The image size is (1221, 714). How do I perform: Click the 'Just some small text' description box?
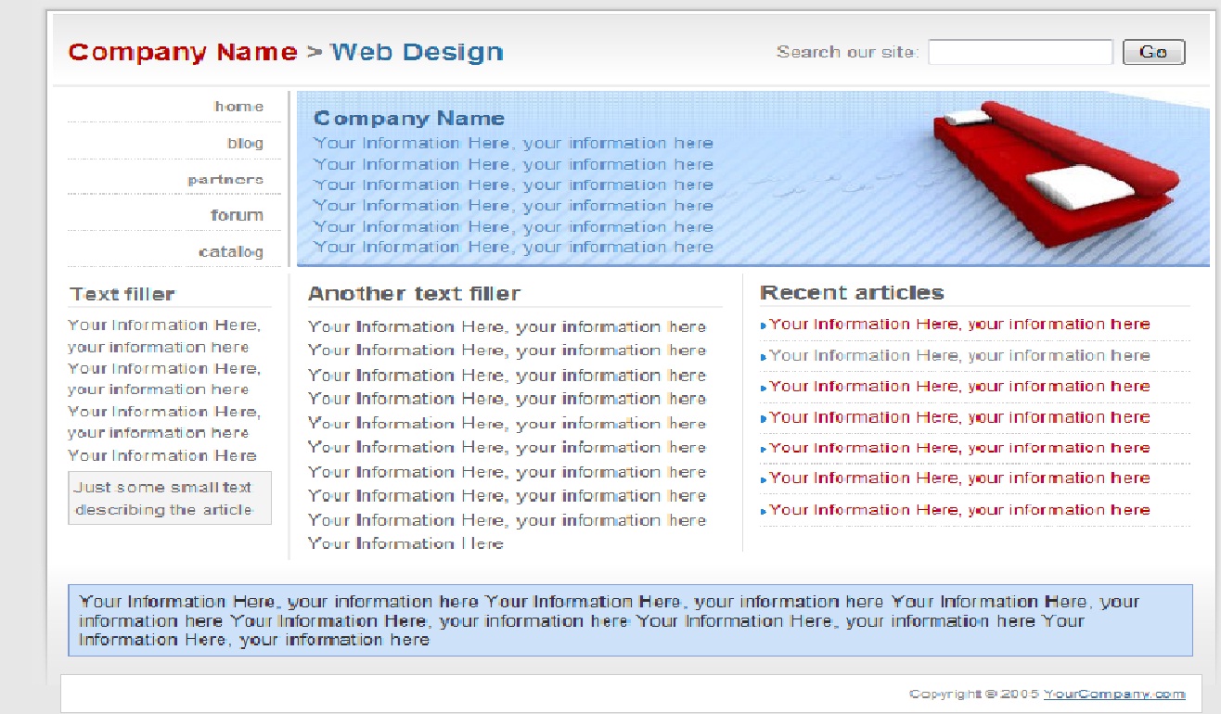[170, 498]
